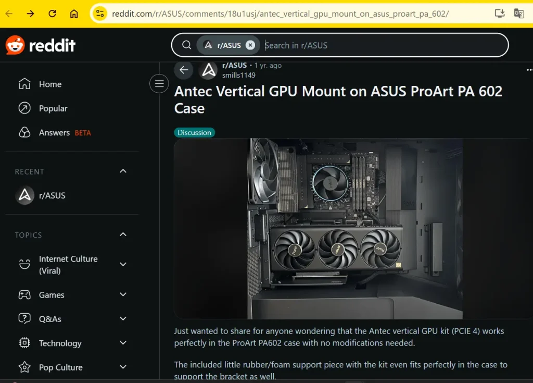This screenshot has width=533, height=383.
Task: Reload the current page
Action: pyautogui.click(x=53, y=14)
